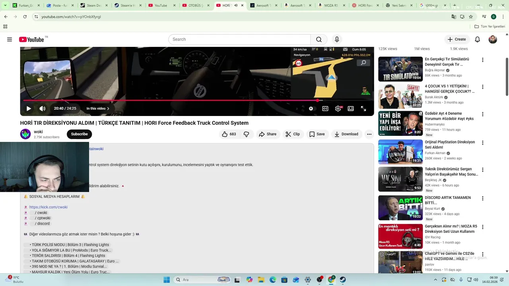
Task: Download the video
Action: 346,134
